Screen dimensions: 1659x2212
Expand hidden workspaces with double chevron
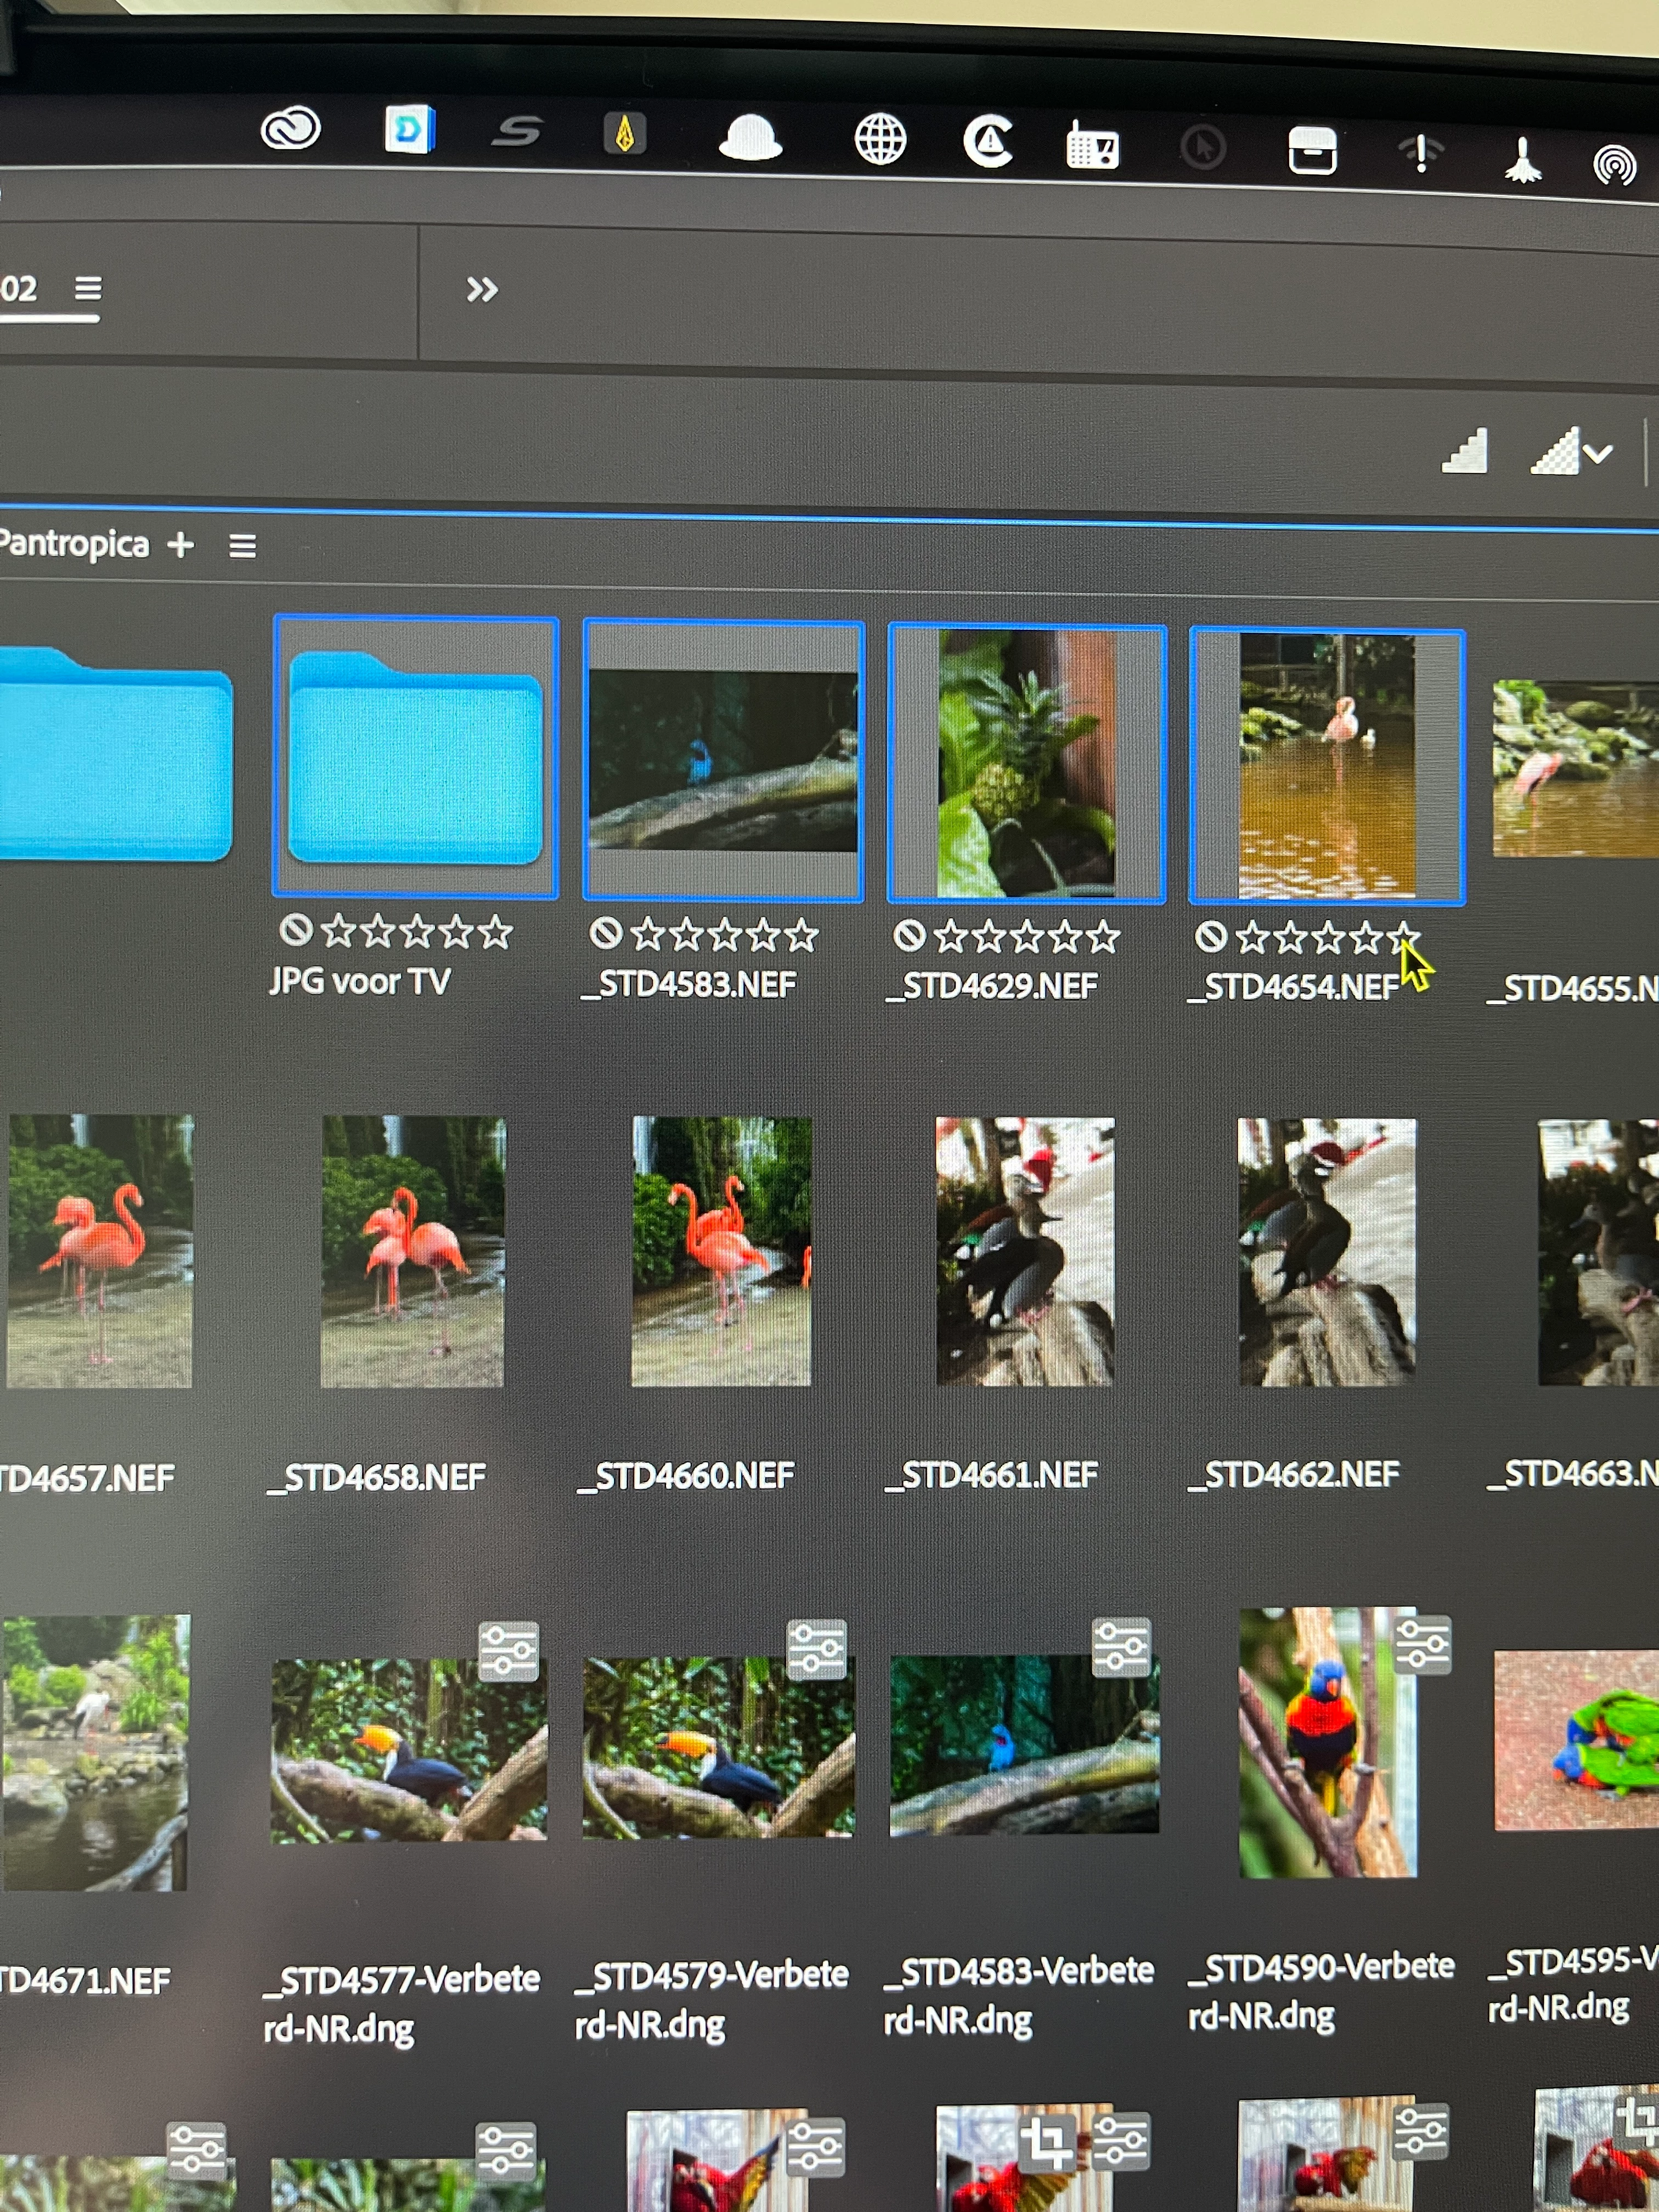point(482,290)
